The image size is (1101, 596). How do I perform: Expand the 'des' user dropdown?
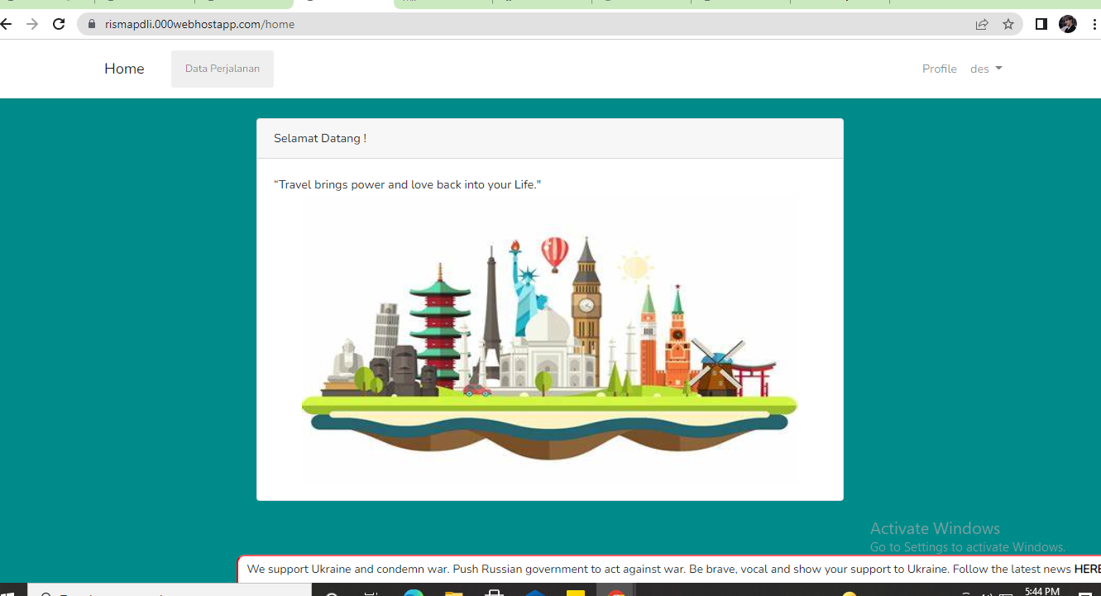[985, 69]
